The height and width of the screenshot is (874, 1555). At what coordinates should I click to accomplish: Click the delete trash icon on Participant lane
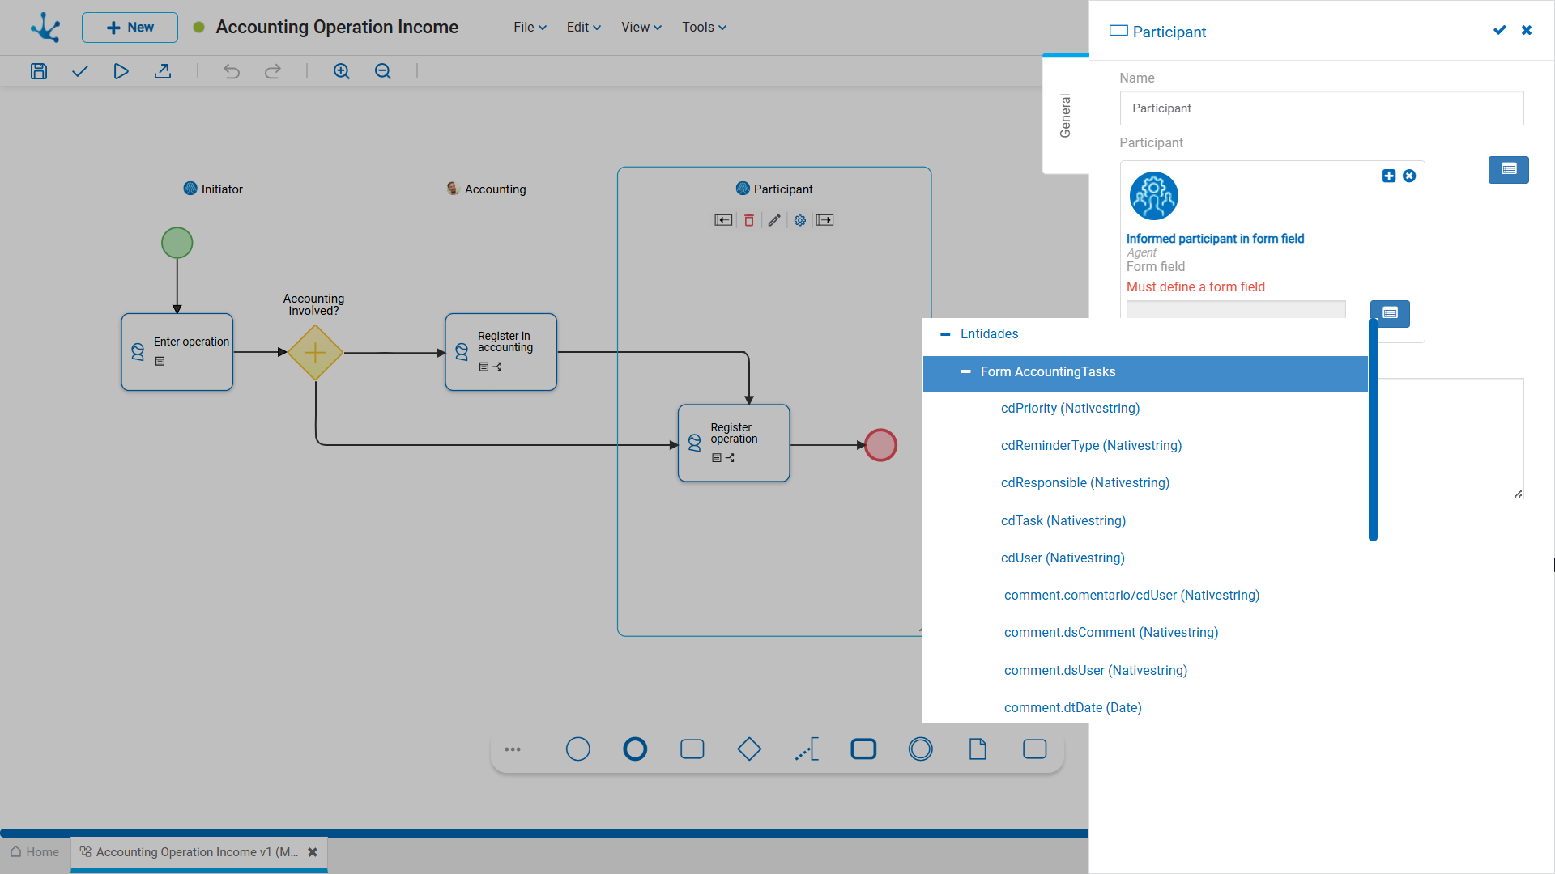pyautogui.click(x=749, y=220)
